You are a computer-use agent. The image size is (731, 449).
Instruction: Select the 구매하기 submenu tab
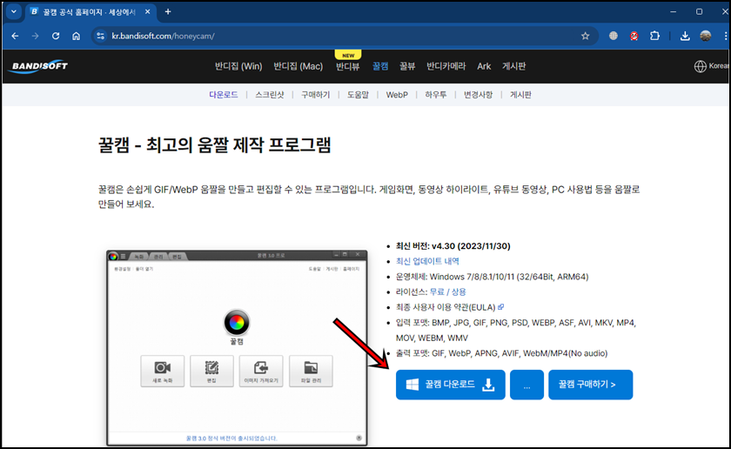[x=316, y=95]
